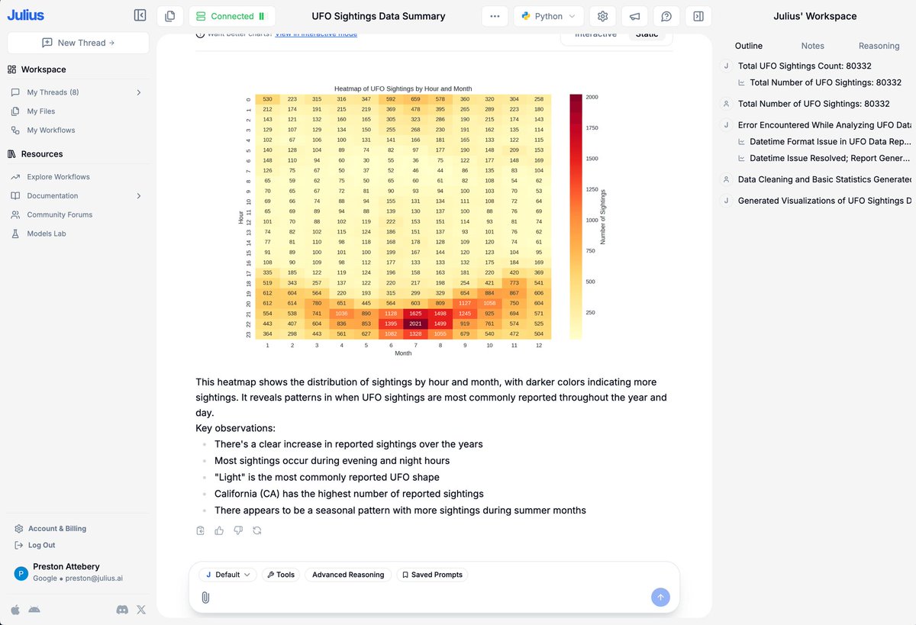Switch chart view to Interactive

click(x=595, y=34)
